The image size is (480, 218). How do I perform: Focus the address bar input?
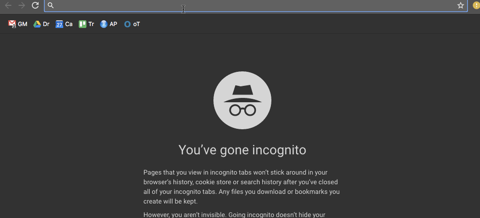(x=255, y=5)
